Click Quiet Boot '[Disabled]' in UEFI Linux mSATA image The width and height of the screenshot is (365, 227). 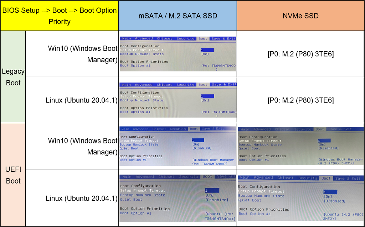[x=217, y=200]
